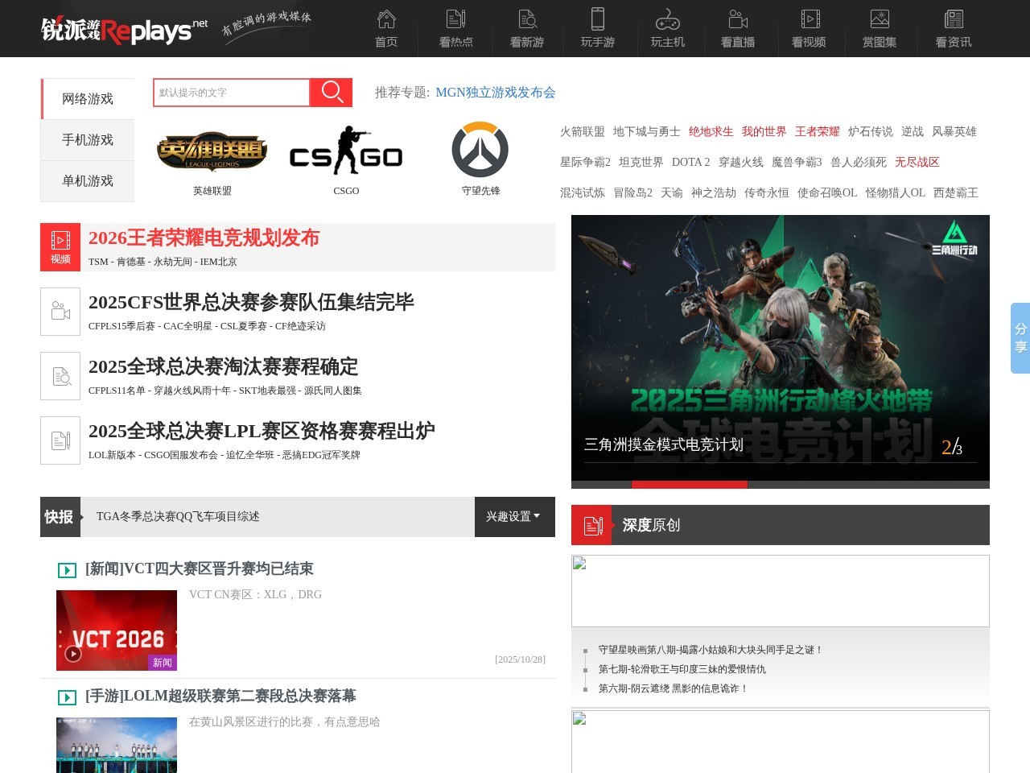Open the 2025全球总决赛LPL赛区资格赛 headline
The width and height of the screenshot is (1030, 773).
point(262,431)
